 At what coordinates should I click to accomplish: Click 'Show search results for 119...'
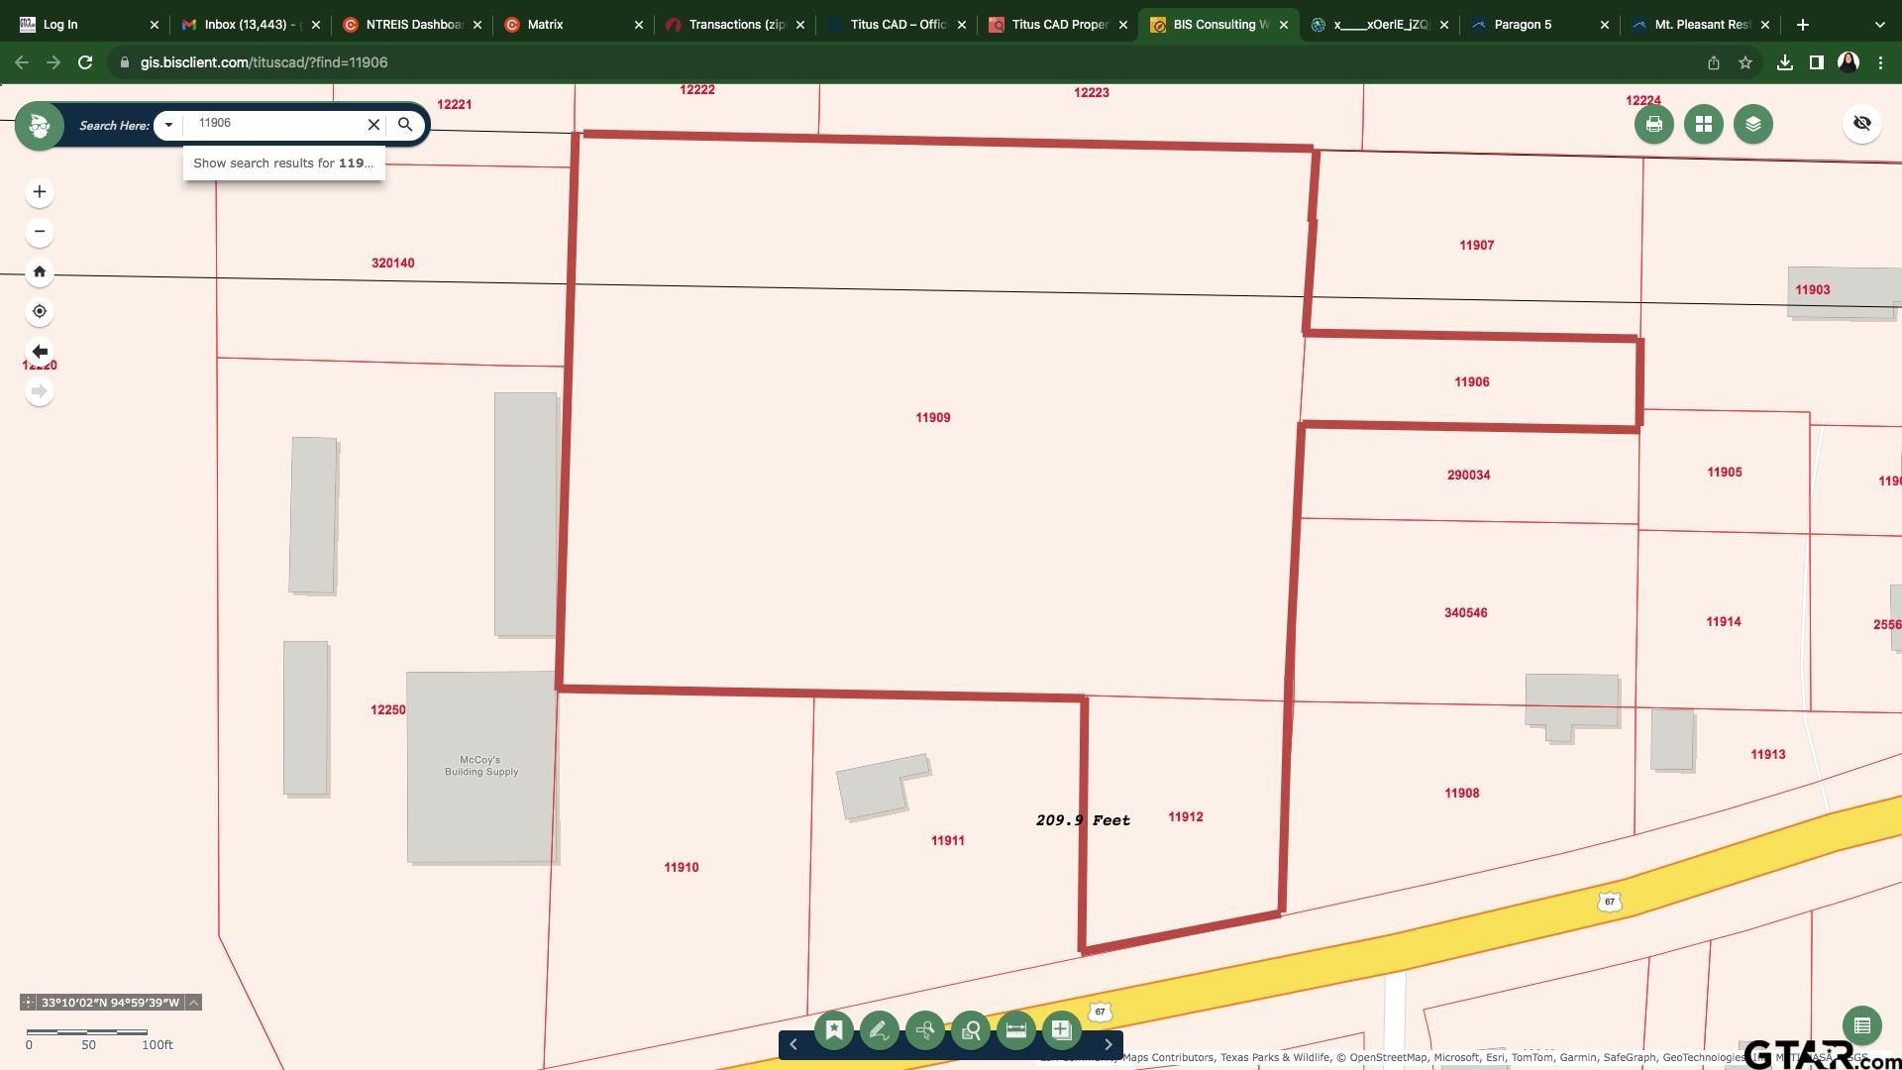tap(283, 162)
